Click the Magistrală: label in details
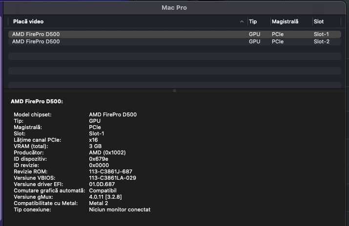 point(28,127)
